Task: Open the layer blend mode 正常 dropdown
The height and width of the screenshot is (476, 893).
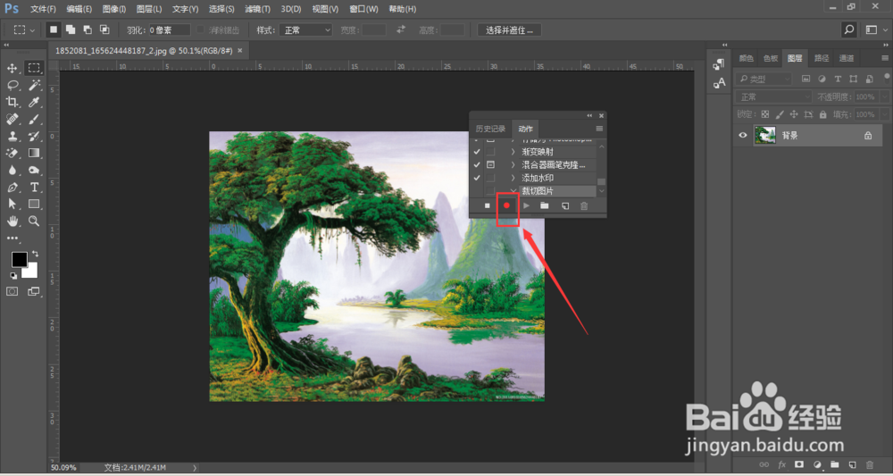Action: tap(773, 96)
